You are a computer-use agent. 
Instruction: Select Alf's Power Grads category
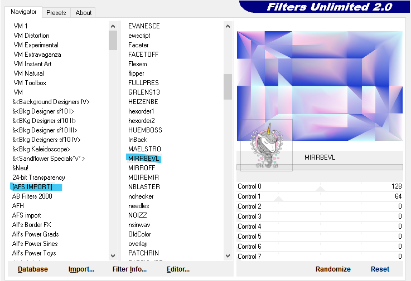tap(35, 234)
